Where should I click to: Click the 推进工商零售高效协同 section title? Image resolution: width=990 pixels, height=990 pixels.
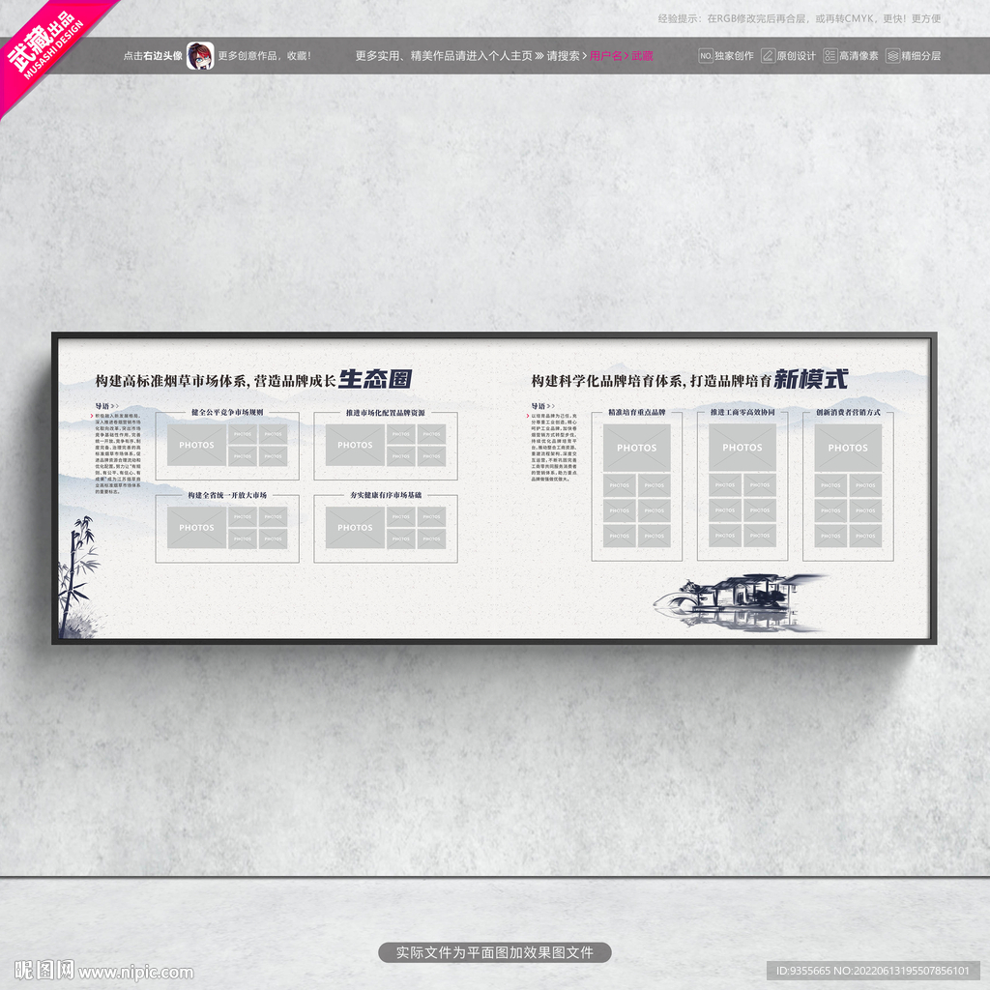coord(742,412)
